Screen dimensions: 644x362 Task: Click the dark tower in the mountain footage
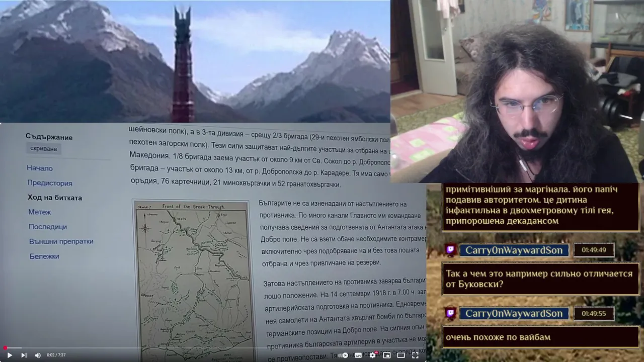(183, 64)
